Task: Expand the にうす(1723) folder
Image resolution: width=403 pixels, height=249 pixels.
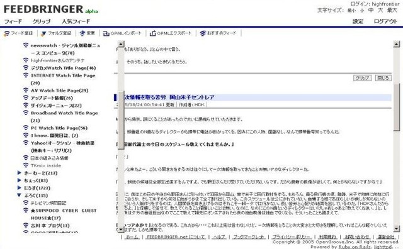Action: pyautogui.click(x=20, y=187)
